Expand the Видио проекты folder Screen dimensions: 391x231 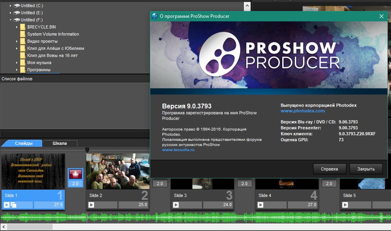click(17, 41)
